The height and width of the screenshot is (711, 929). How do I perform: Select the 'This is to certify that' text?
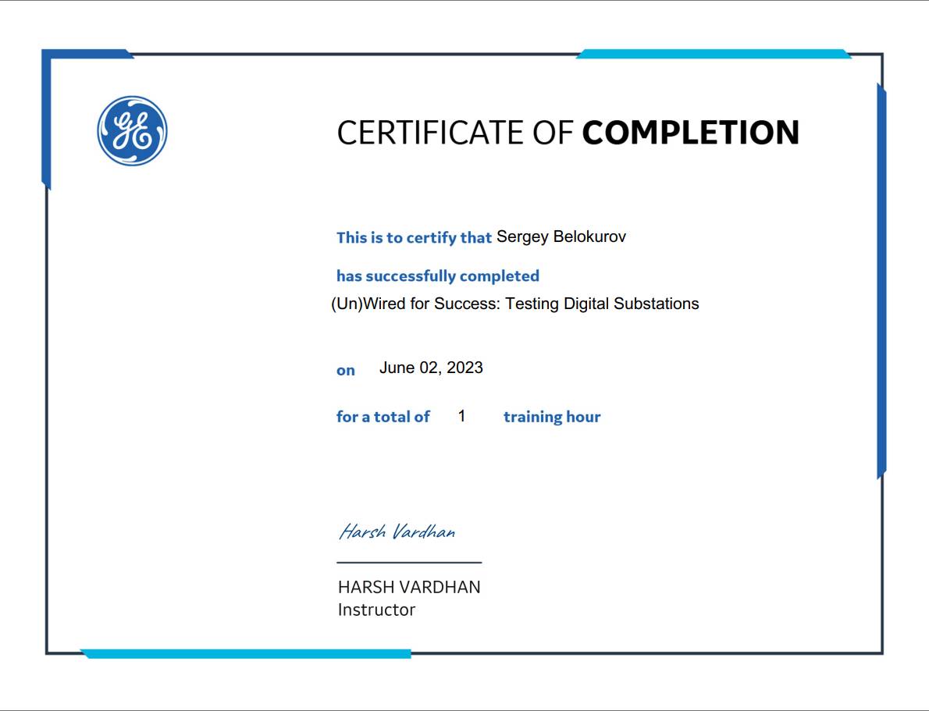pyautogui.click(x=414, y=237)
